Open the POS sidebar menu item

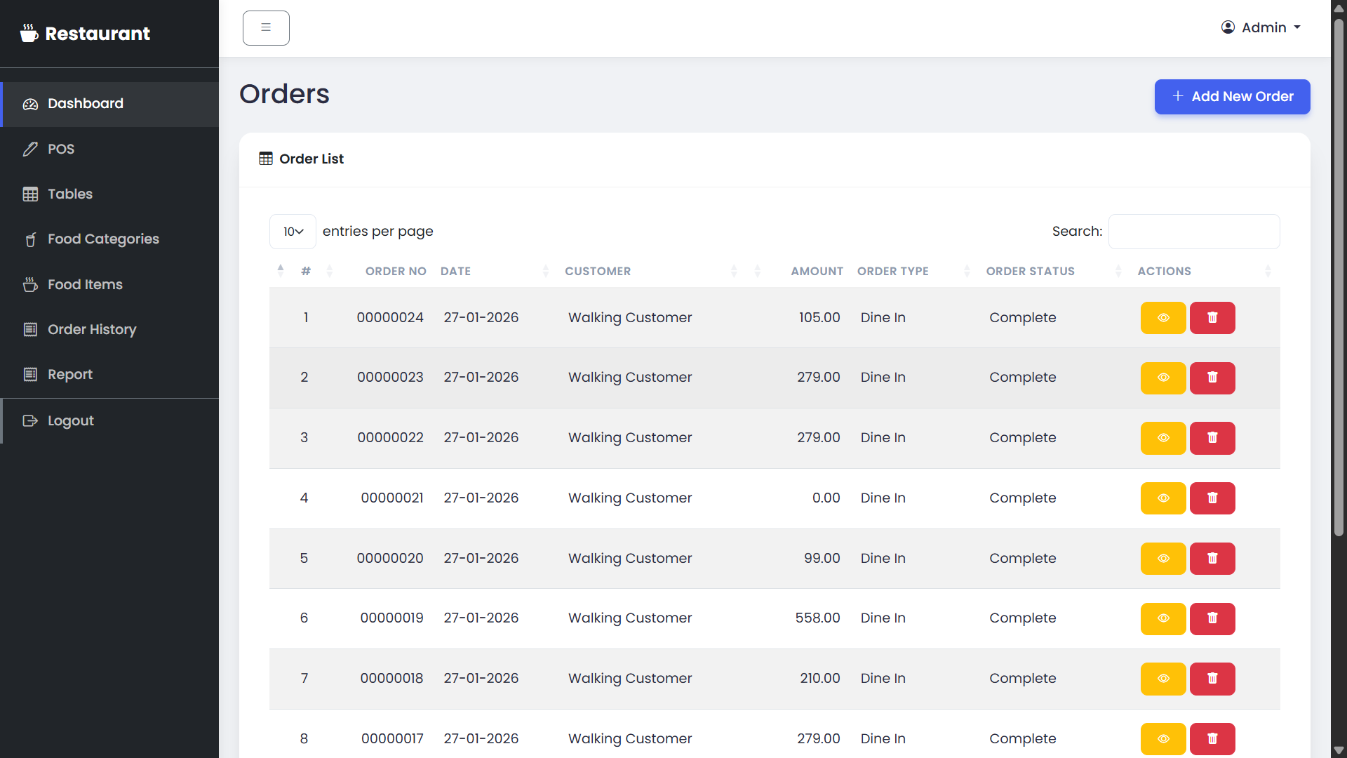[111, 149]
